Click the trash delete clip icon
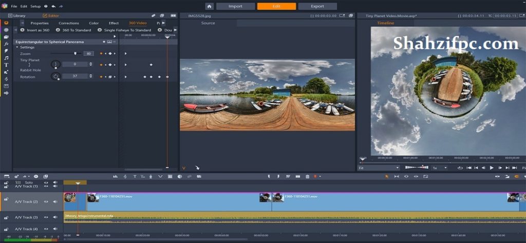 pyautogui.click(x=307, y=176)
